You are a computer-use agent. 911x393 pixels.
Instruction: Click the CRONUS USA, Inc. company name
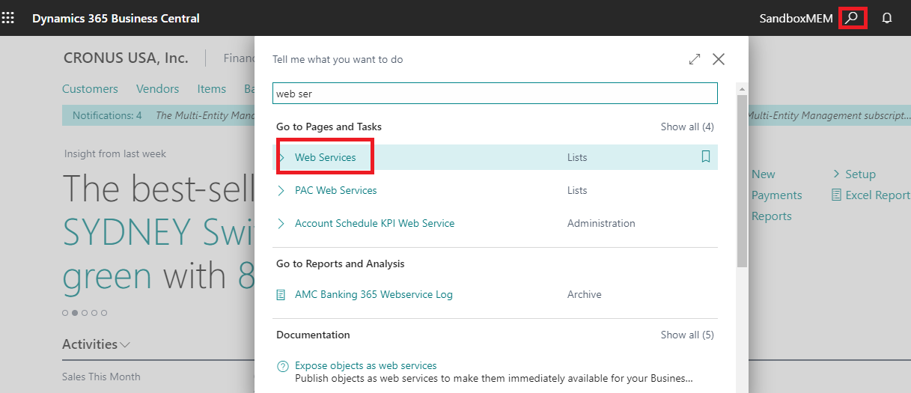(126, 58)
